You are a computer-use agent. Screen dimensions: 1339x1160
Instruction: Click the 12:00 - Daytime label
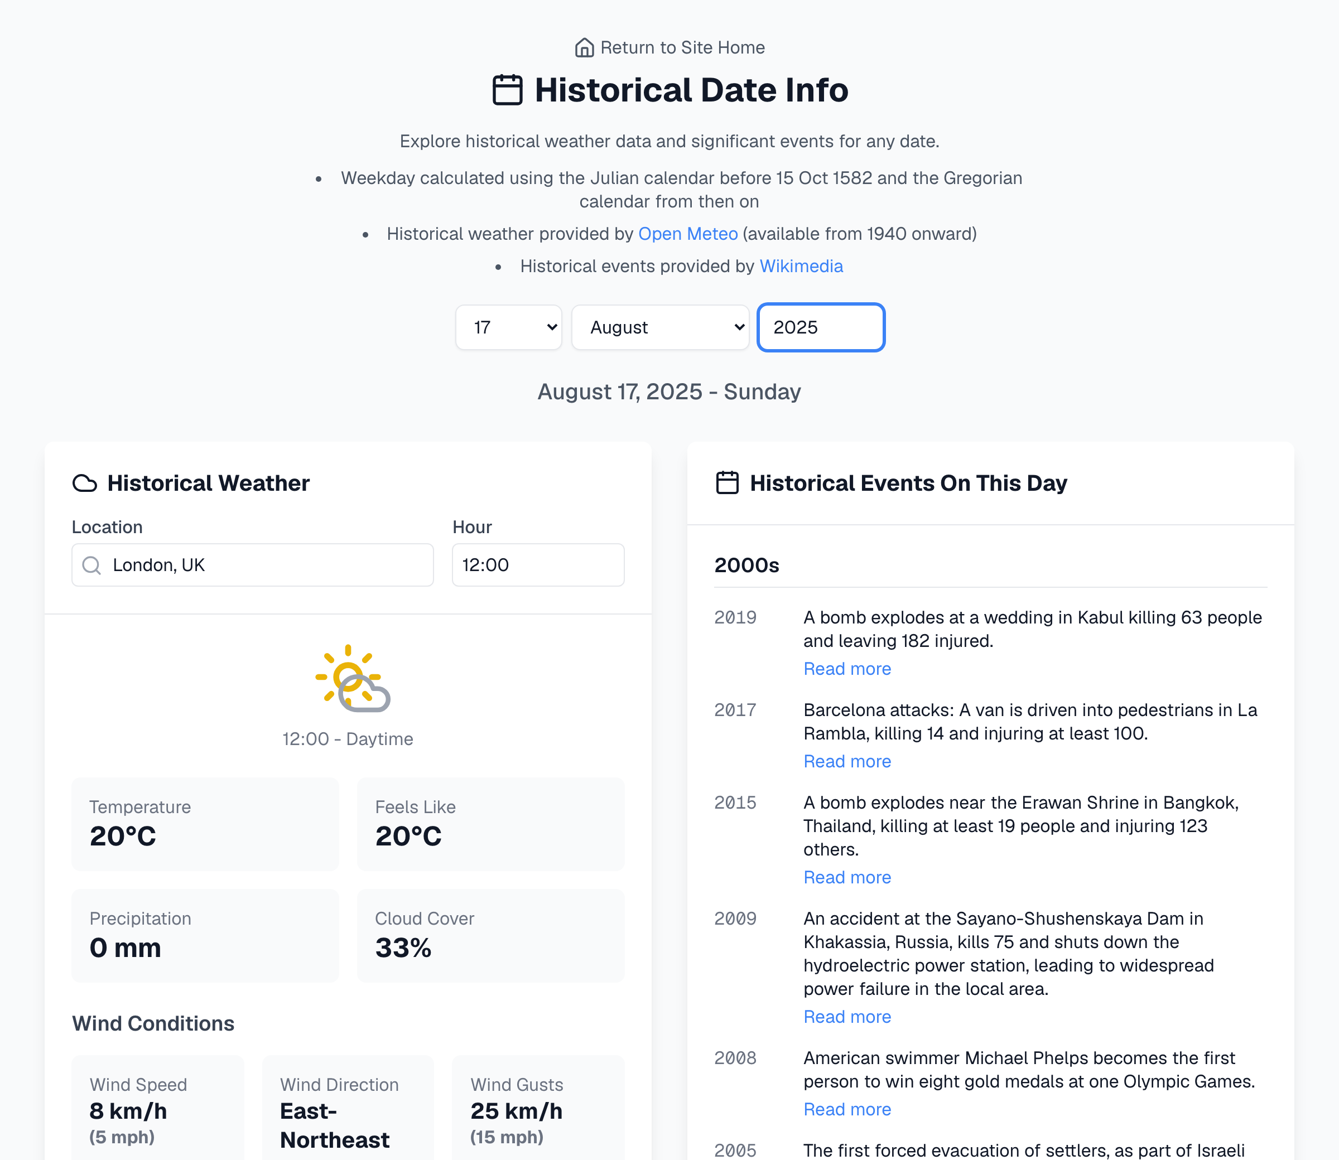click(x=348, y=739)
